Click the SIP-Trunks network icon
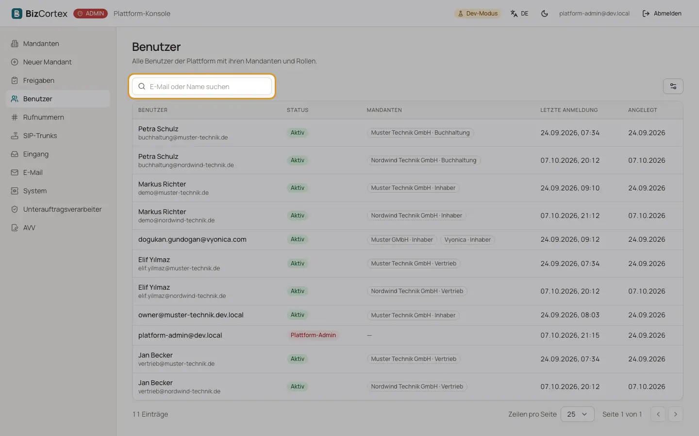 (15, 136)
